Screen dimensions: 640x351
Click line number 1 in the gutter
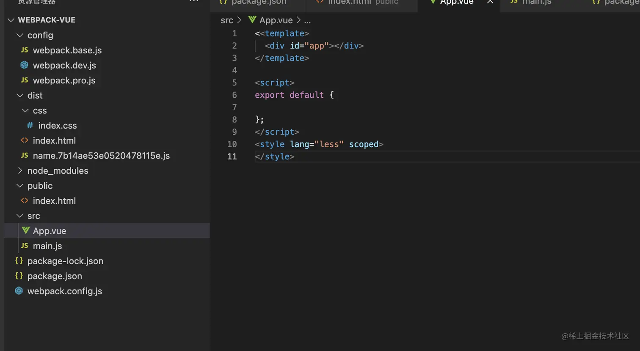[234, 33]
